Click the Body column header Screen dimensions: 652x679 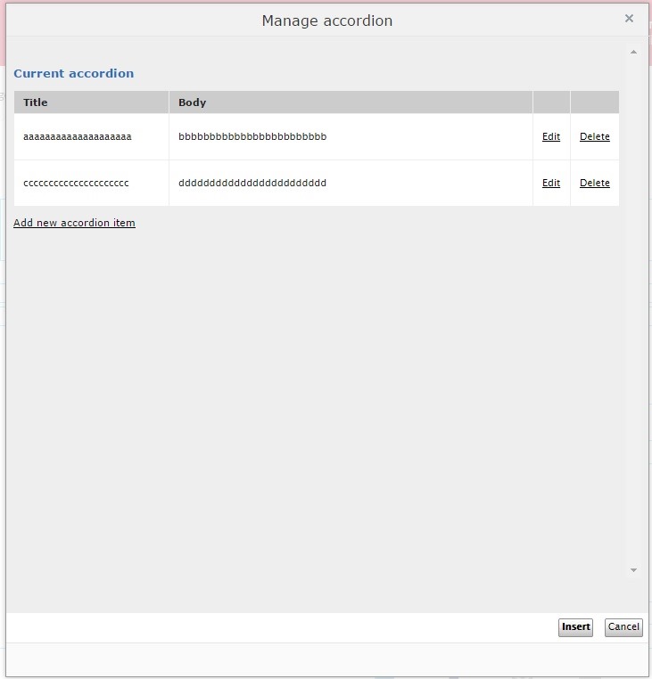192,102
